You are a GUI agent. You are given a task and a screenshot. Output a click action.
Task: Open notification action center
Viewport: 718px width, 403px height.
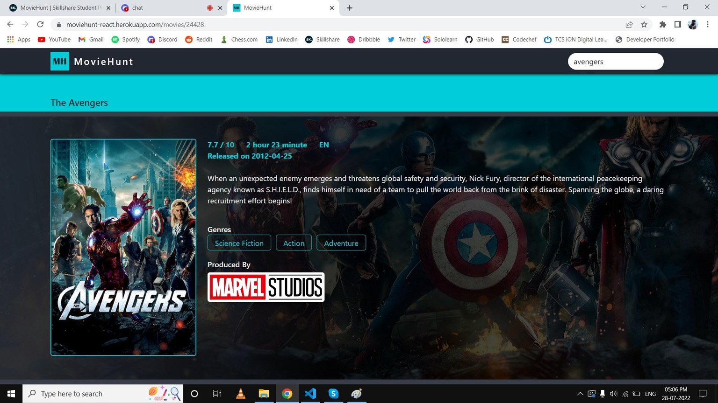[x=703, y=394]
